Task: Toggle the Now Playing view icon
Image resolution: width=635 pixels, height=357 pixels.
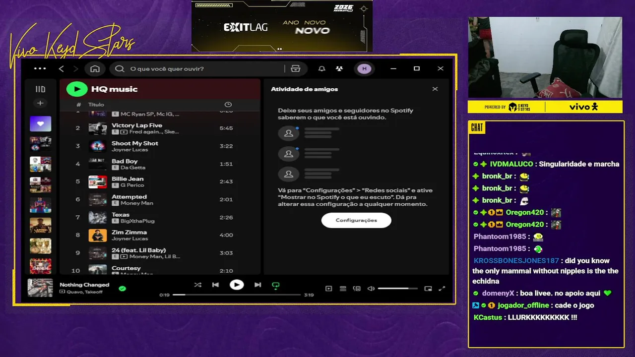Action: 328,289
